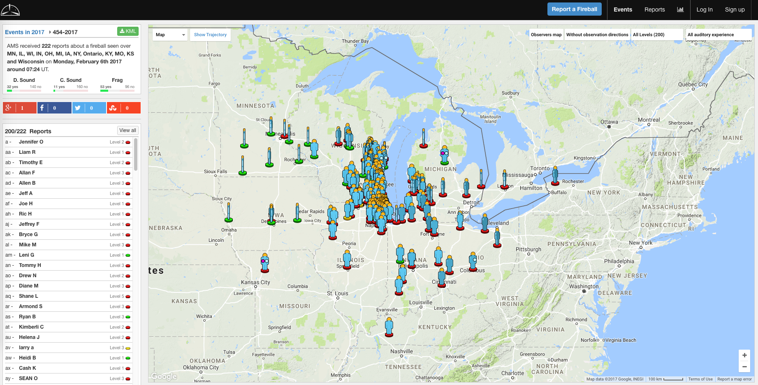Share event on StumbleUpon
Image resolution: width=758 pixels, height=385 pixels.
click(x=123, y=108)
